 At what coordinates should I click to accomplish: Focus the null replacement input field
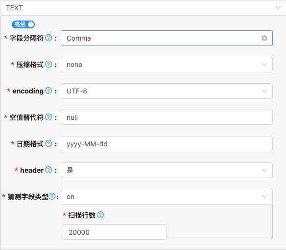coord(167,117)
